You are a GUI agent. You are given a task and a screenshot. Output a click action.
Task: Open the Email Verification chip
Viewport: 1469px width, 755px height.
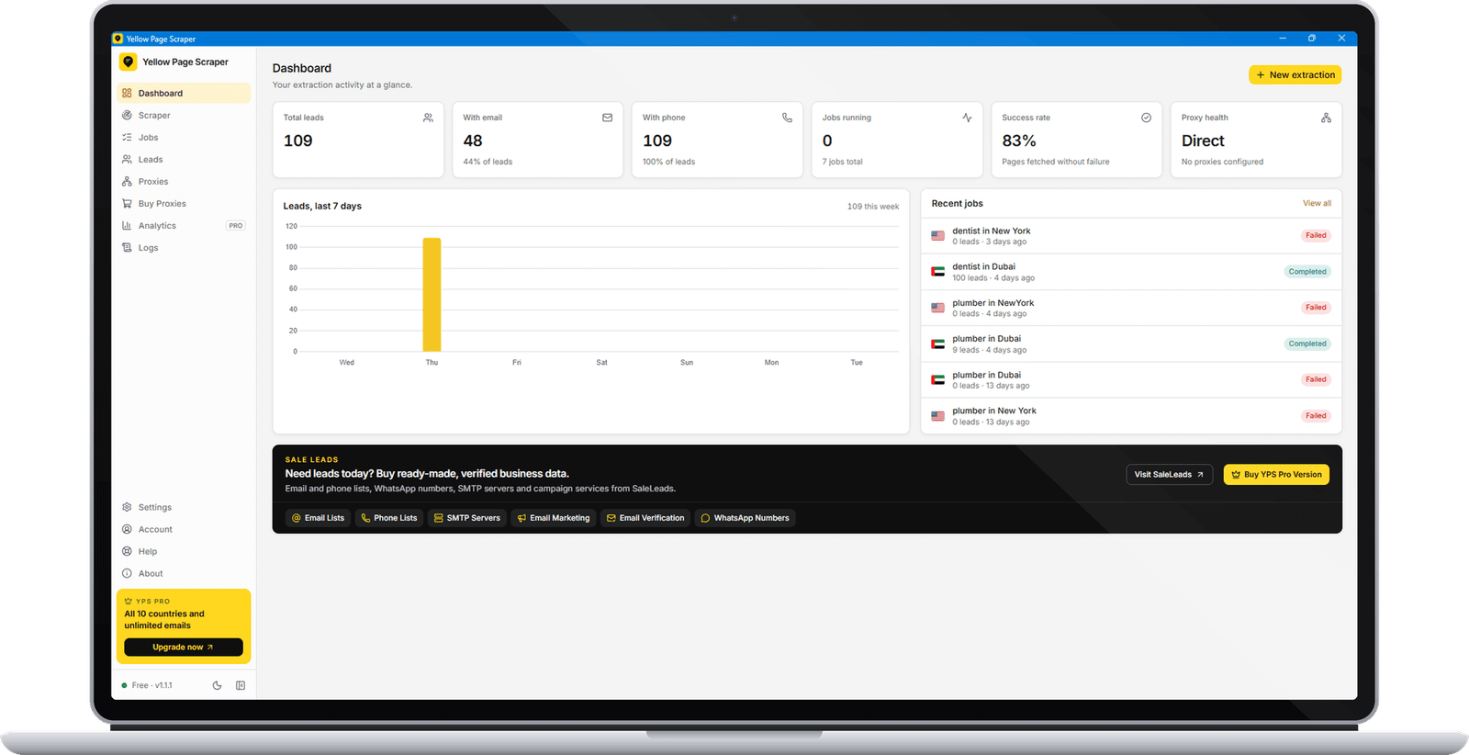pyautogui.click(x=645, y=518)
